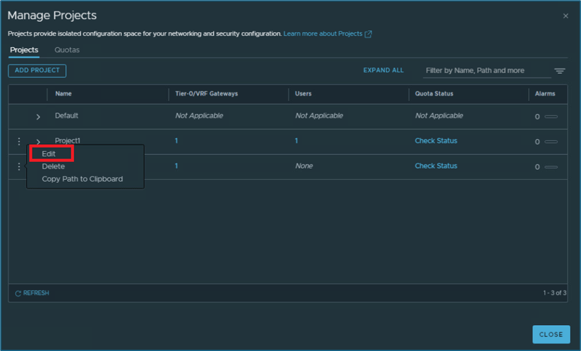Select Copy Path to Clipboard option
This screenshot has width=581, height=351.
[82, 179]
